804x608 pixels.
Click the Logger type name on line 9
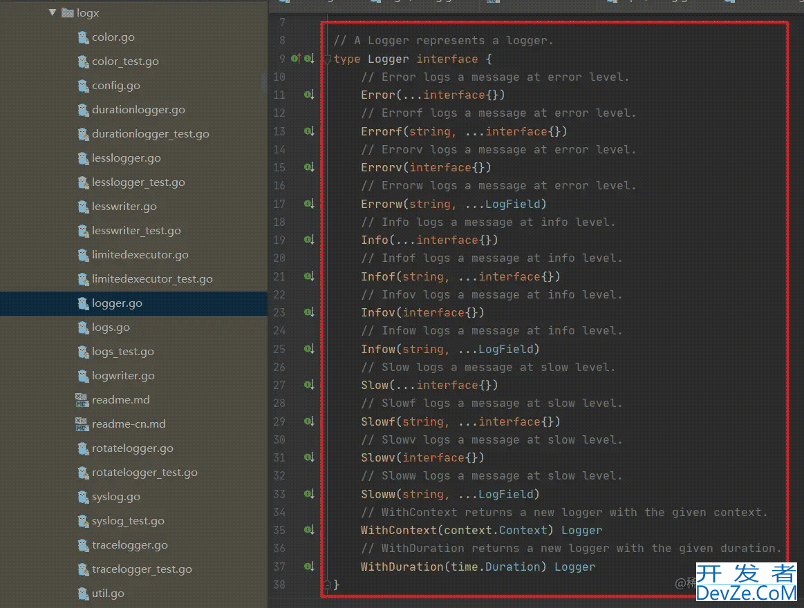[388, 59]
